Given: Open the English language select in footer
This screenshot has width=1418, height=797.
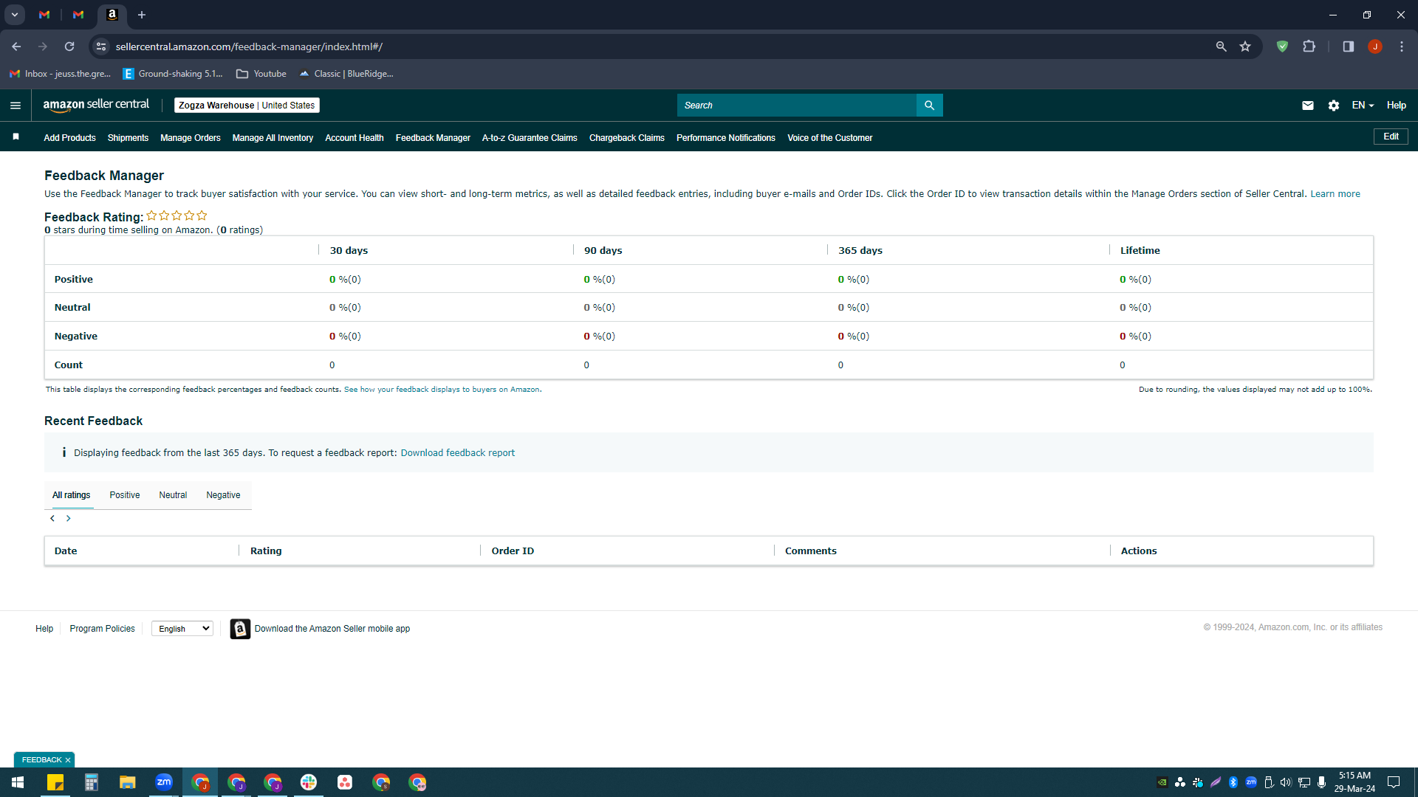Looking at the screenshot, I should coord(182,629).
